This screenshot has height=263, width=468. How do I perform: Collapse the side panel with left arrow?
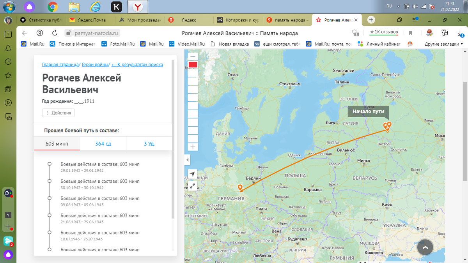[188, 160]
